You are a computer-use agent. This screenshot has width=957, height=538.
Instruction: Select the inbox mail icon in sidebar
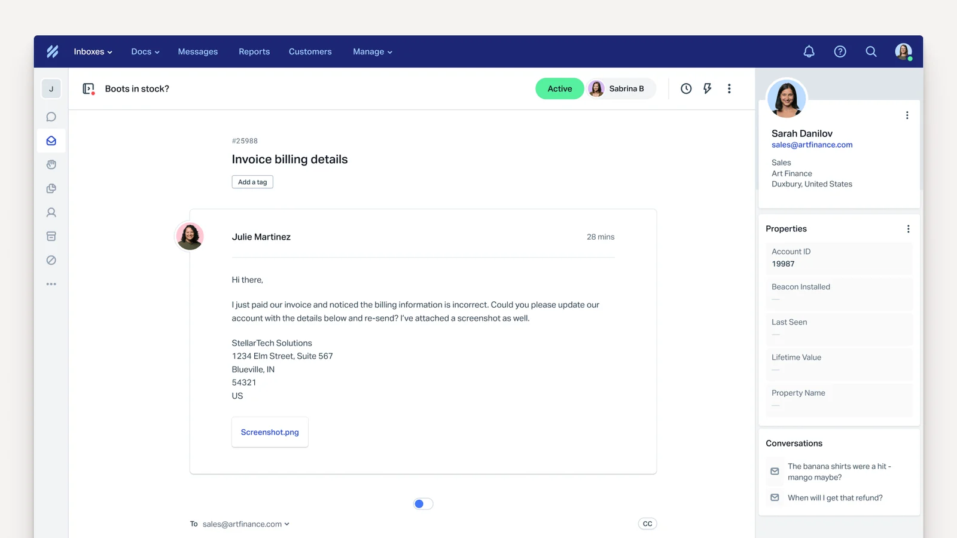point(51,140)
